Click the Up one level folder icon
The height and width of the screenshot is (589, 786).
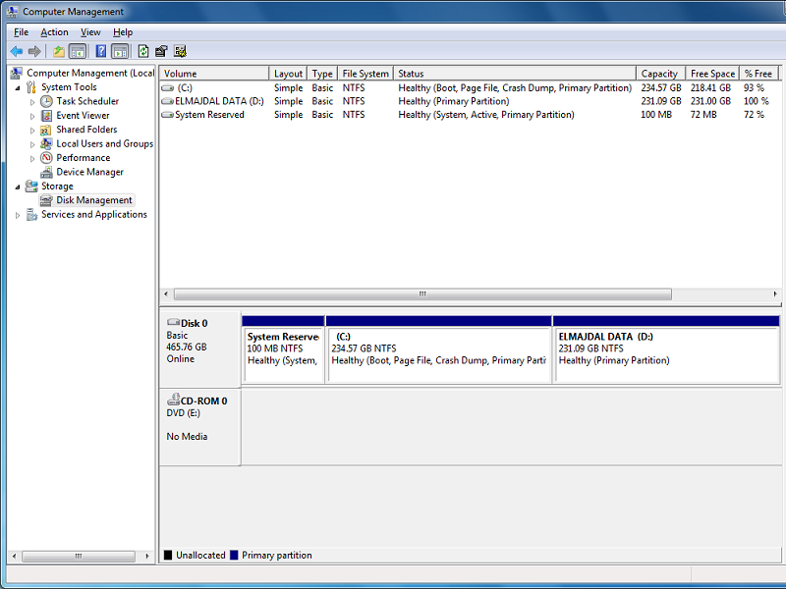coord(59,51)
